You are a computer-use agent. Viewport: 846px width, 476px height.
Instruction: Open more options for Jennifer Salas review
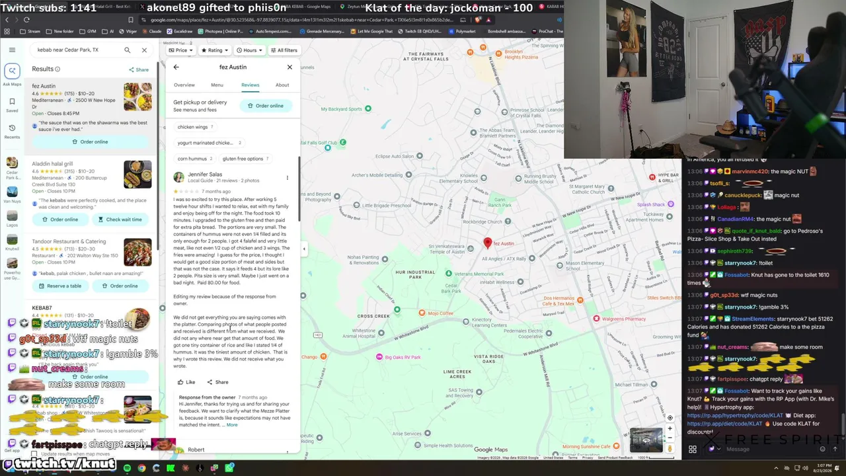pos(287,177)
